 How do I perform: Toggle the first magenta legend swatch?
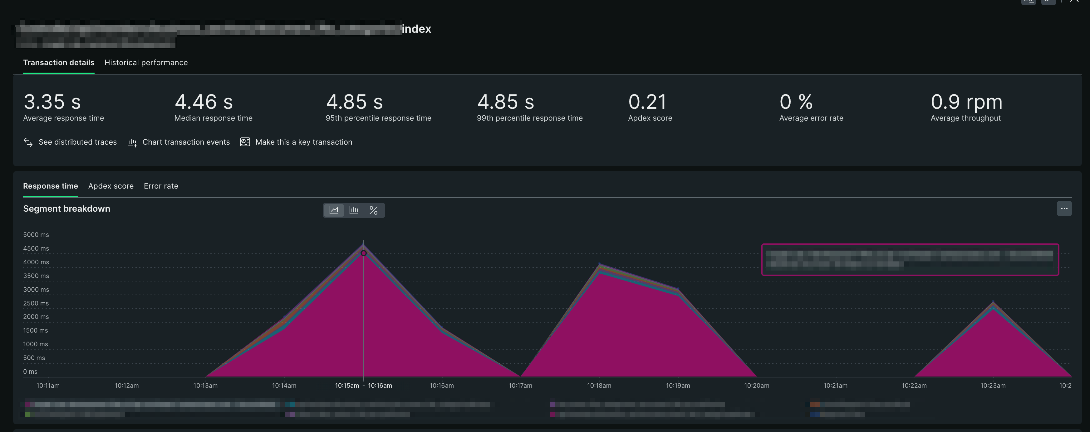tap(28, 405)
